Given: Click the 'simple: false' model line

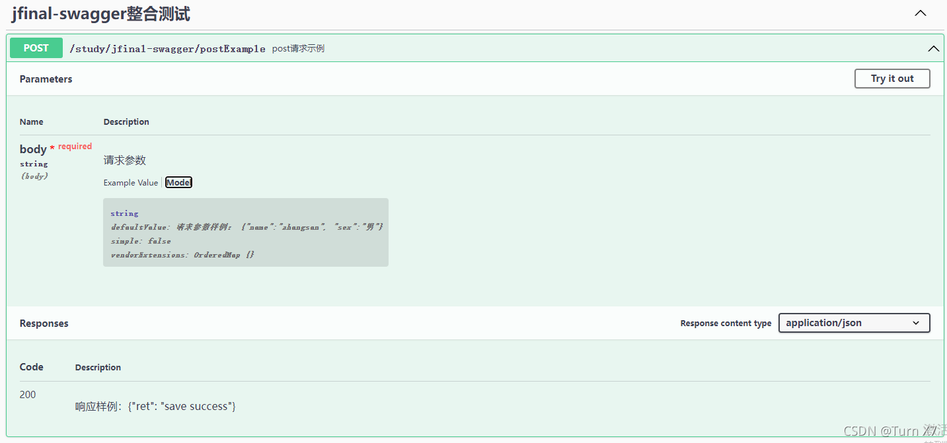Looking at the screenshot, I should [x=141, y=241].
